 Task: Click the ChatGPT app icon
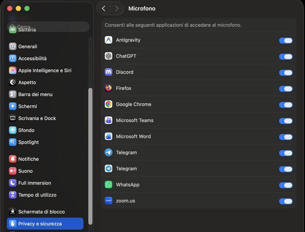(x=108, y=56)
